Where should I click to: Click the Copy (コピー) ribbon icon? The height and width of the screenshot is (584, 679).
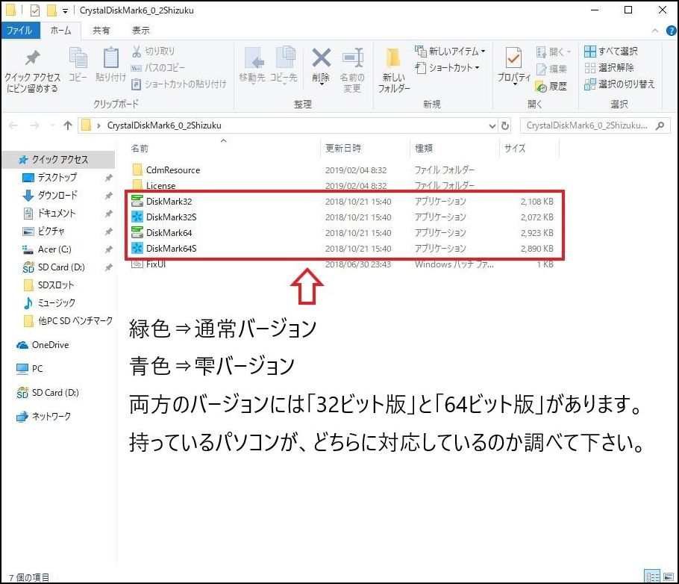pyautogui.click(x=78, y=58)
